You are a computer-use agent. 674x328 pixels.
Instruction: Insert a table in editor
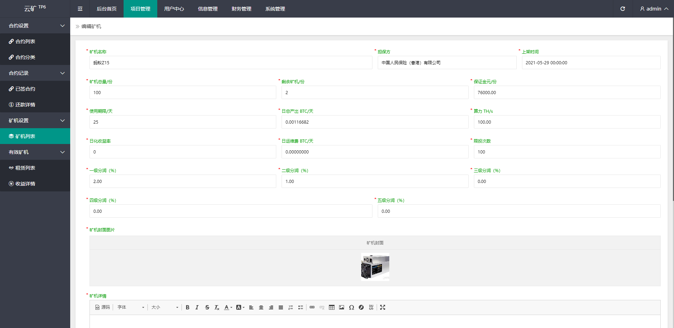(x=332, y=307)
